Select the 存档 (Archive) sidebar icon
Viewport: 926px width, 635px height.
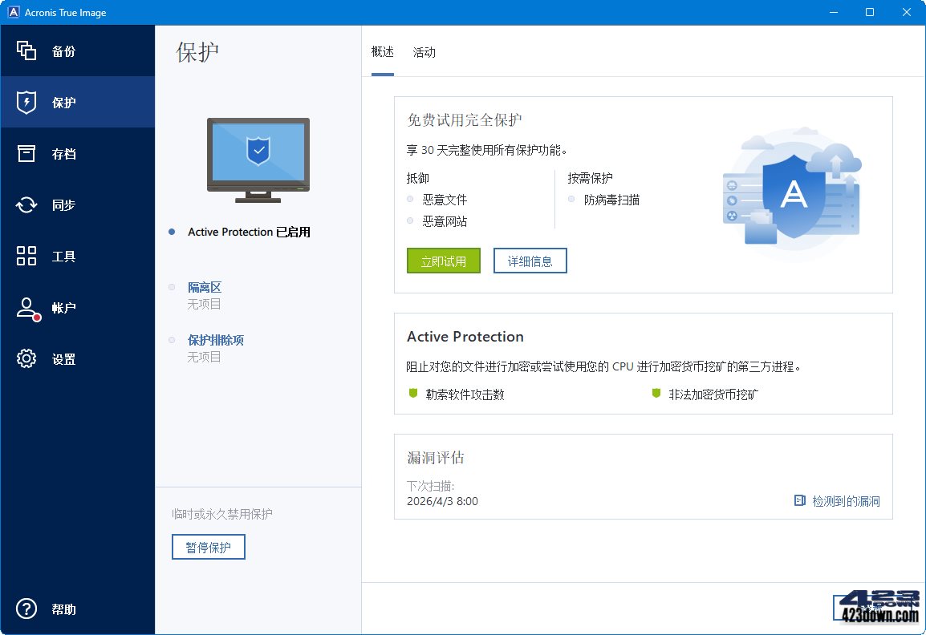point(48,153)
